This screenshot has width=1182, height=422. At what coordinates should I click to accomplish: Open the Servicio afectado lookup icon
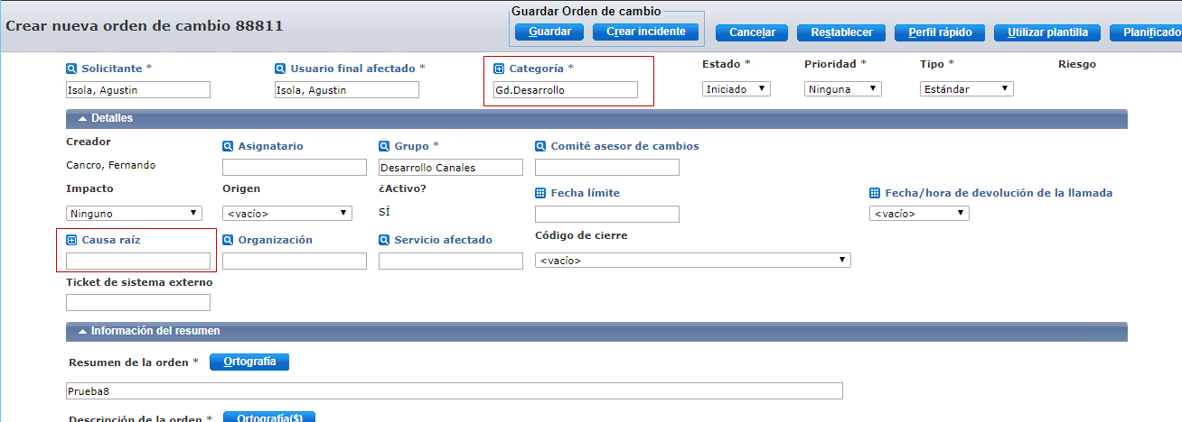click(384, 240)
